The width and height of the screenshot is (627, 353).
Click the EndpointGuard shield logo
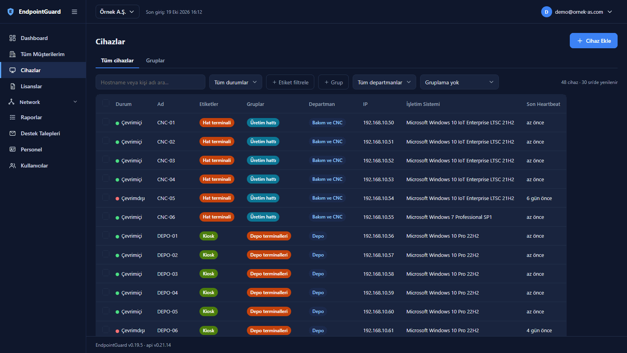11,12
